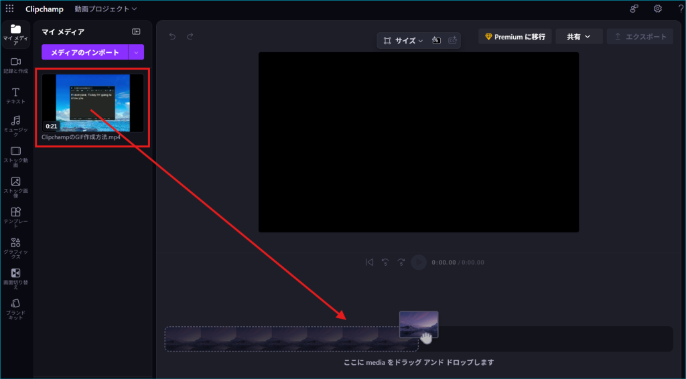Open the Music (ミュージック) library

tap(15, 125)
